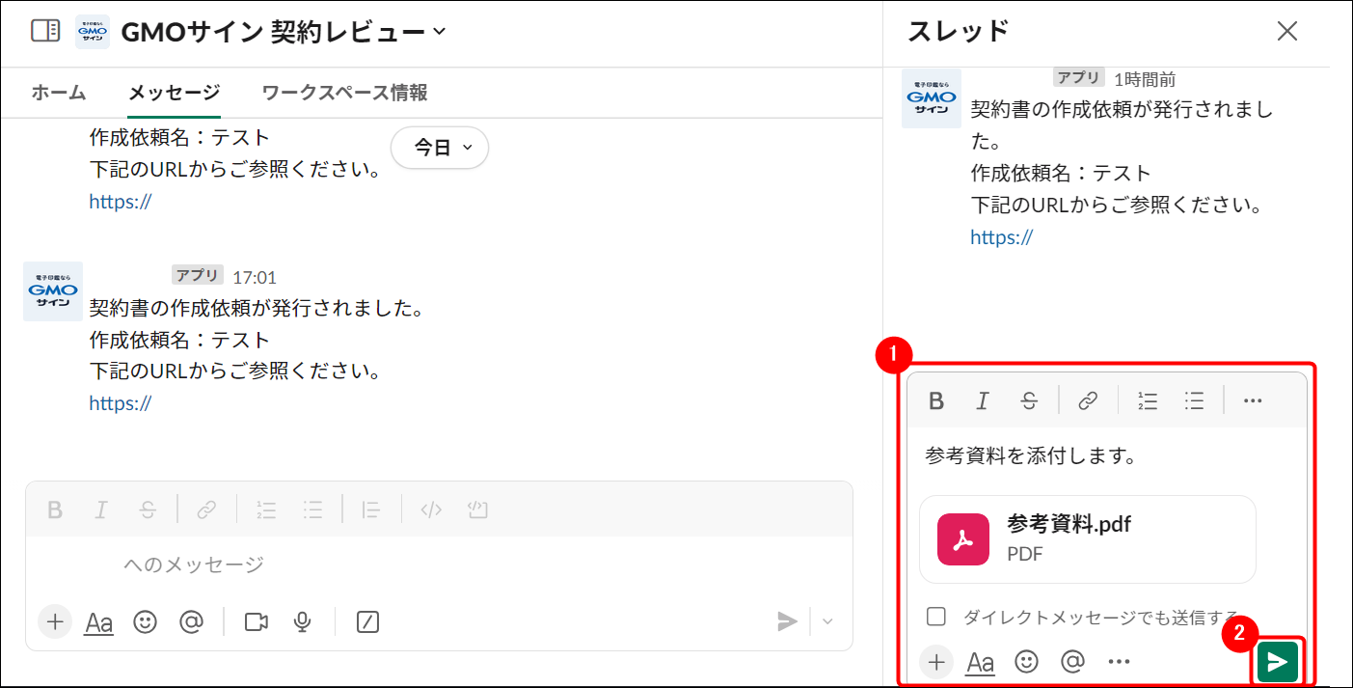
Task: Create a bulleted list in the thread composer
Action: [1194, 400]
